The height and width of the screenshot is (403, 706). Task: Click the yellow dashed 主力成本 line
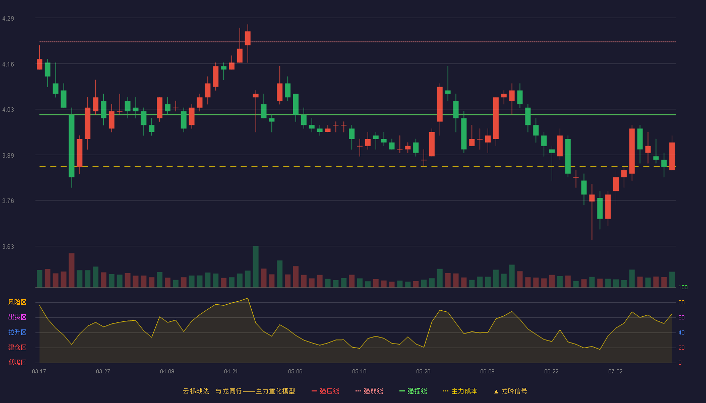pos(358,167)
